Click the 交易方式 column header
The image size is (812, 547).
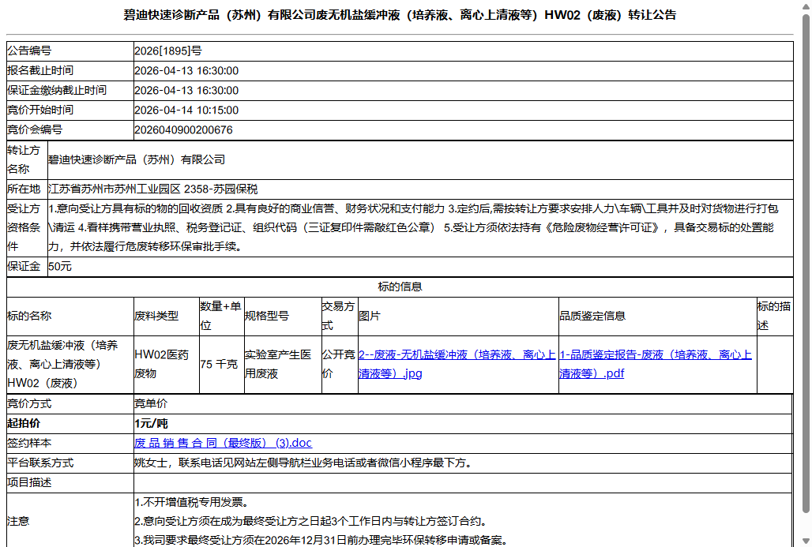[339, 316]
